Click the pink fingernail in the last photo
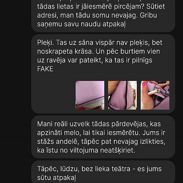 (144, 84)
